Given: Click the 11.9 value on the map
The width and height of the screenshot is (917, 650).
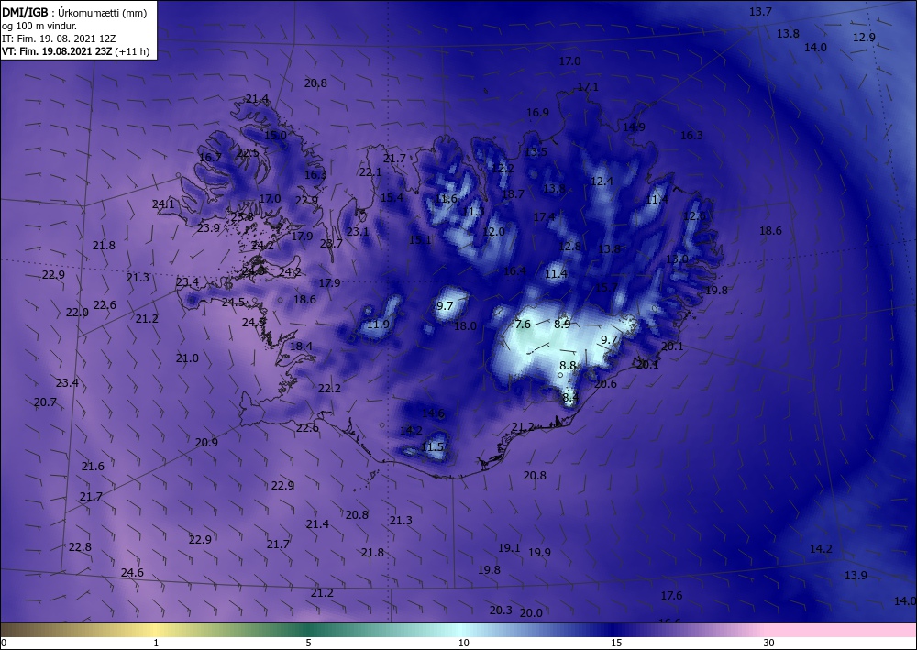Looking at the screenshot, I should coord(378,325).
